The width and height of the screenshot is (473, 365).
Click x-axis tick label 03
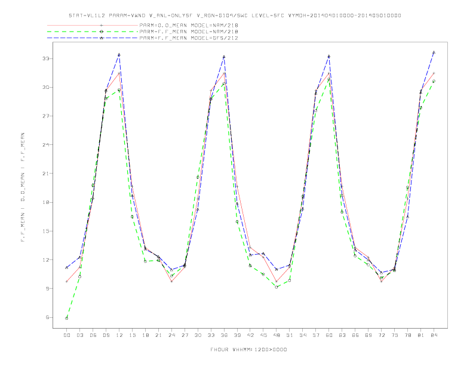79,335
